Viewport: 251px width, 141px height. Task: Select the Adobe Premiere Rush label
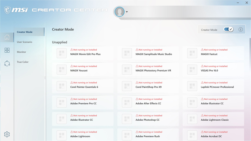click(147, 136)
